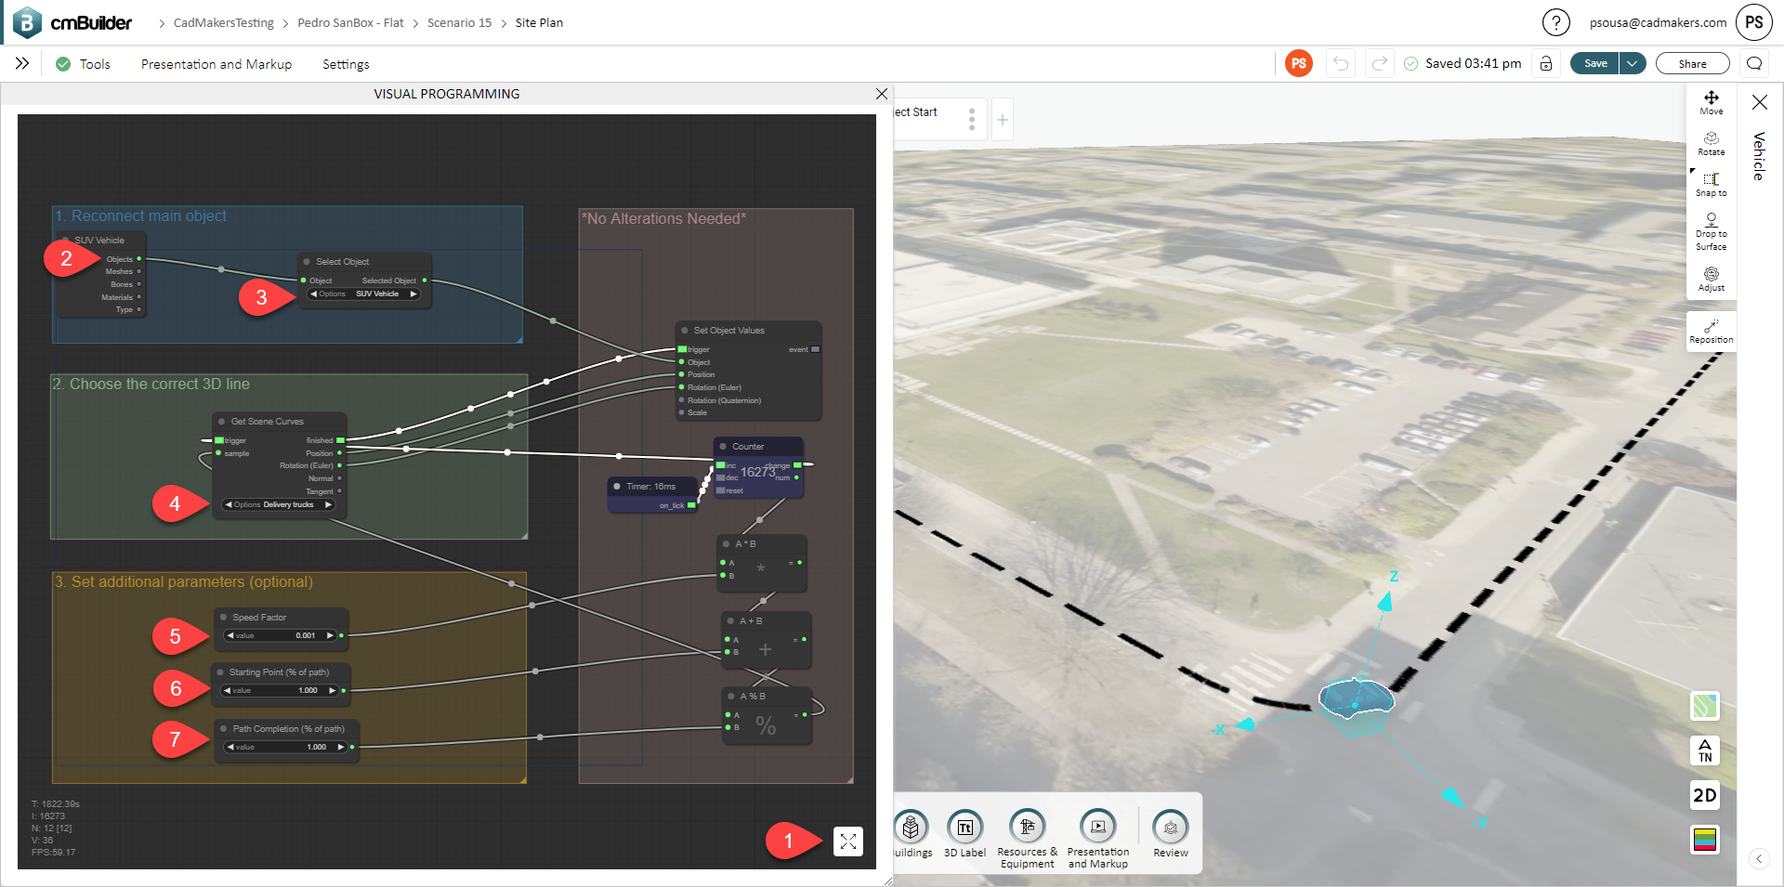Click Drop to Surface tool
Viewport: 1784px width, 887px height.
tap(1711, 231)
